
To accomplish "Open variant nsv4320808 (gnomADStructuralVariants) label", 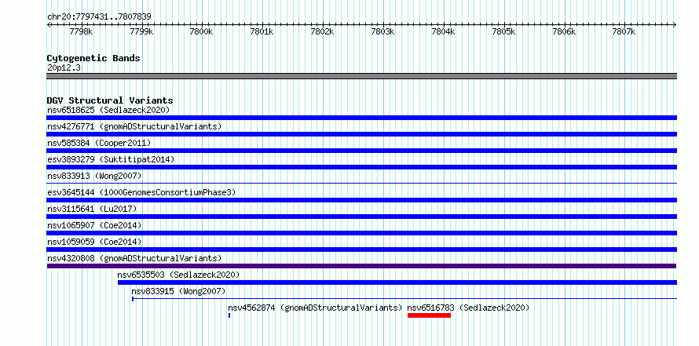I will click(x=134, y=258).
